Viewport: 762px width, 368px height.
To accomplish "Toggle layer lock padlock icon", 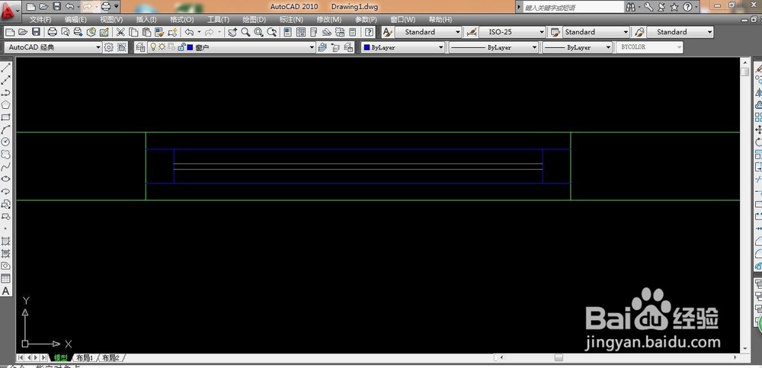I will pyautogui.click(x=181, y=47).
